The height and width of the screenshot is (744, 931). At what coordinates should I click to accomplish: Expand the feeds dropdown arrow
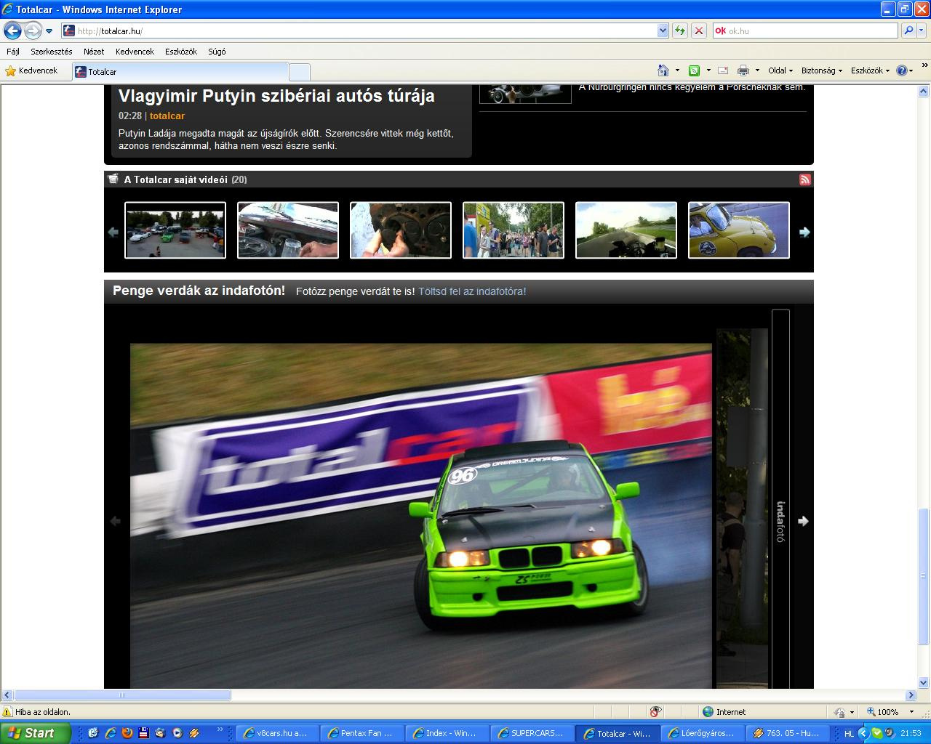pos(707,70)
